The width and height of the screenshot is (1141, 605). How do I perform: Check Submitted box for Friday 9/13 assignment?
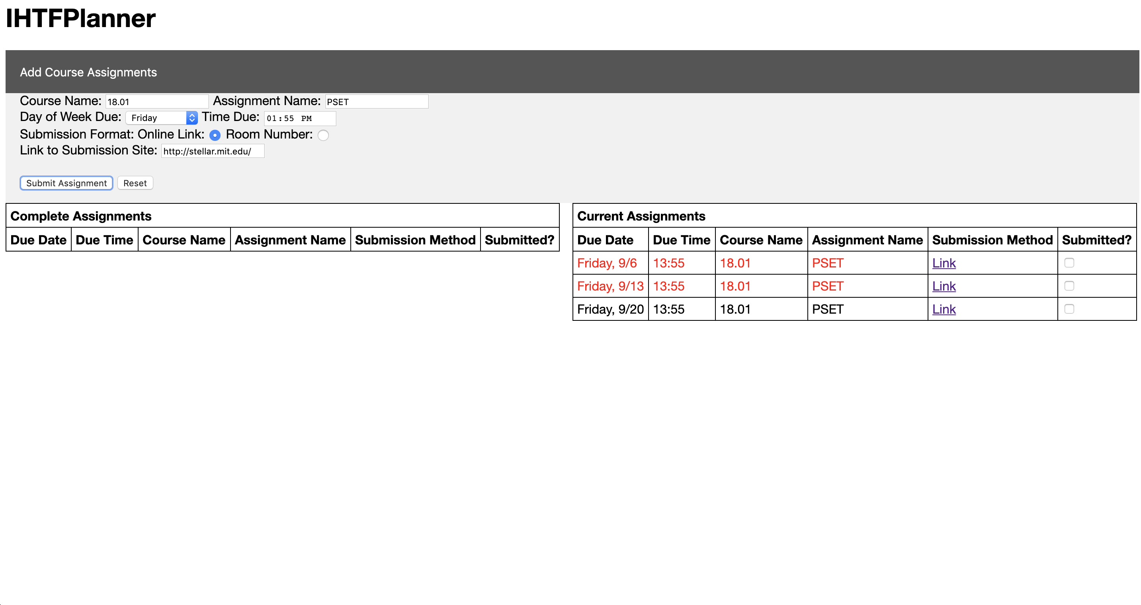1069,286
